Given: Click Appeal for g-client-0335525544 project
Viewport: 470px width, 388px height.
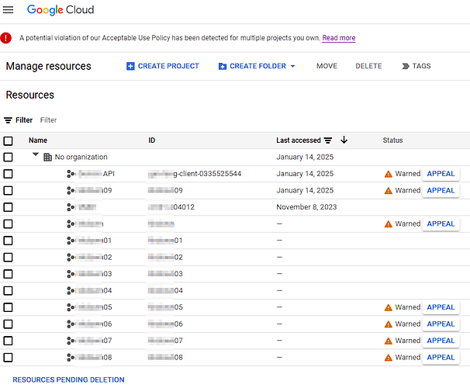Looking at the screenshot, I should point(441,174).
